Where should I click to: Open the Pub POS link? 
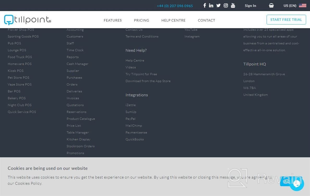pos(14,43)
